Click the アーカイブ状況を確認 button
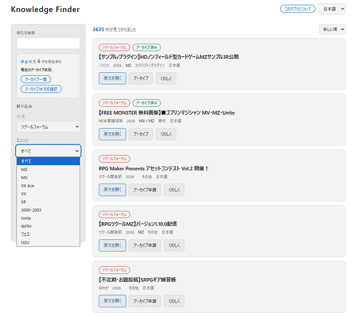This screenshot has height=316, width=363. point(41,89)
